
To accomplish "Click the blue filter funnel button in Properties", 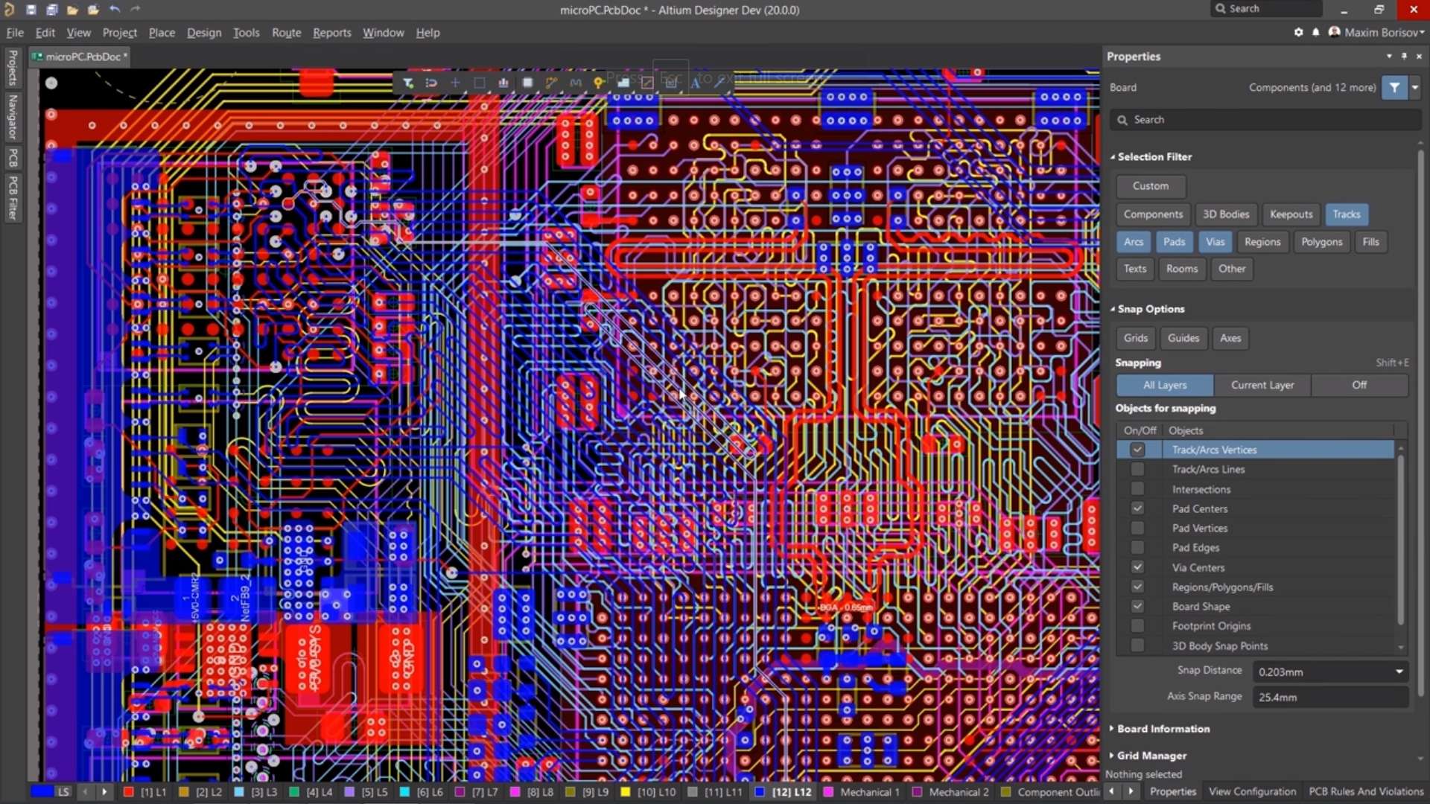I will tap(1394, 87).
